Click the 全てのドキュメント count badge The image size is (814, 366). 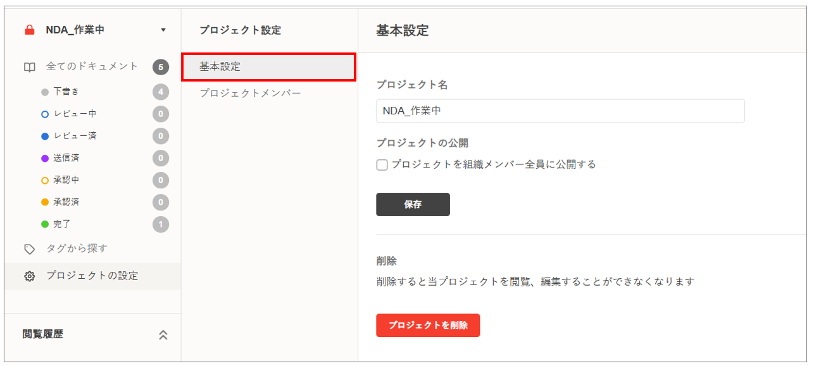[x=161, y=67]
